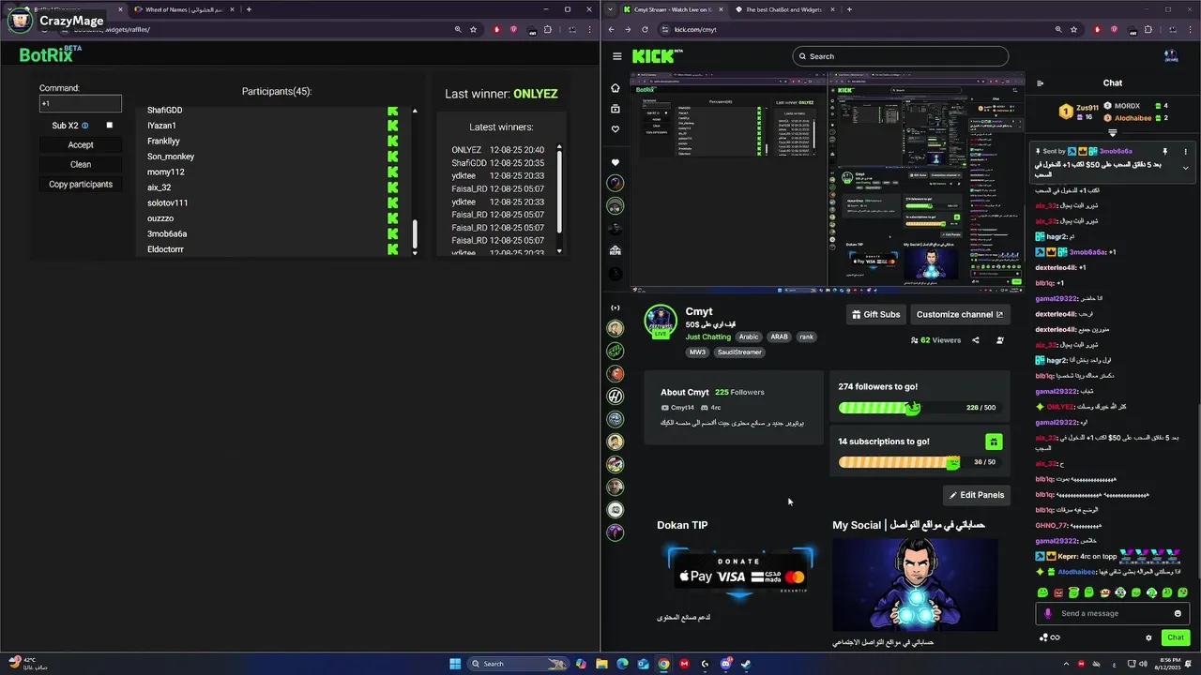Open the profile avatar in Kick header
The height and width of the screenshot is (675, 1201).
(x=1171, y=56)
